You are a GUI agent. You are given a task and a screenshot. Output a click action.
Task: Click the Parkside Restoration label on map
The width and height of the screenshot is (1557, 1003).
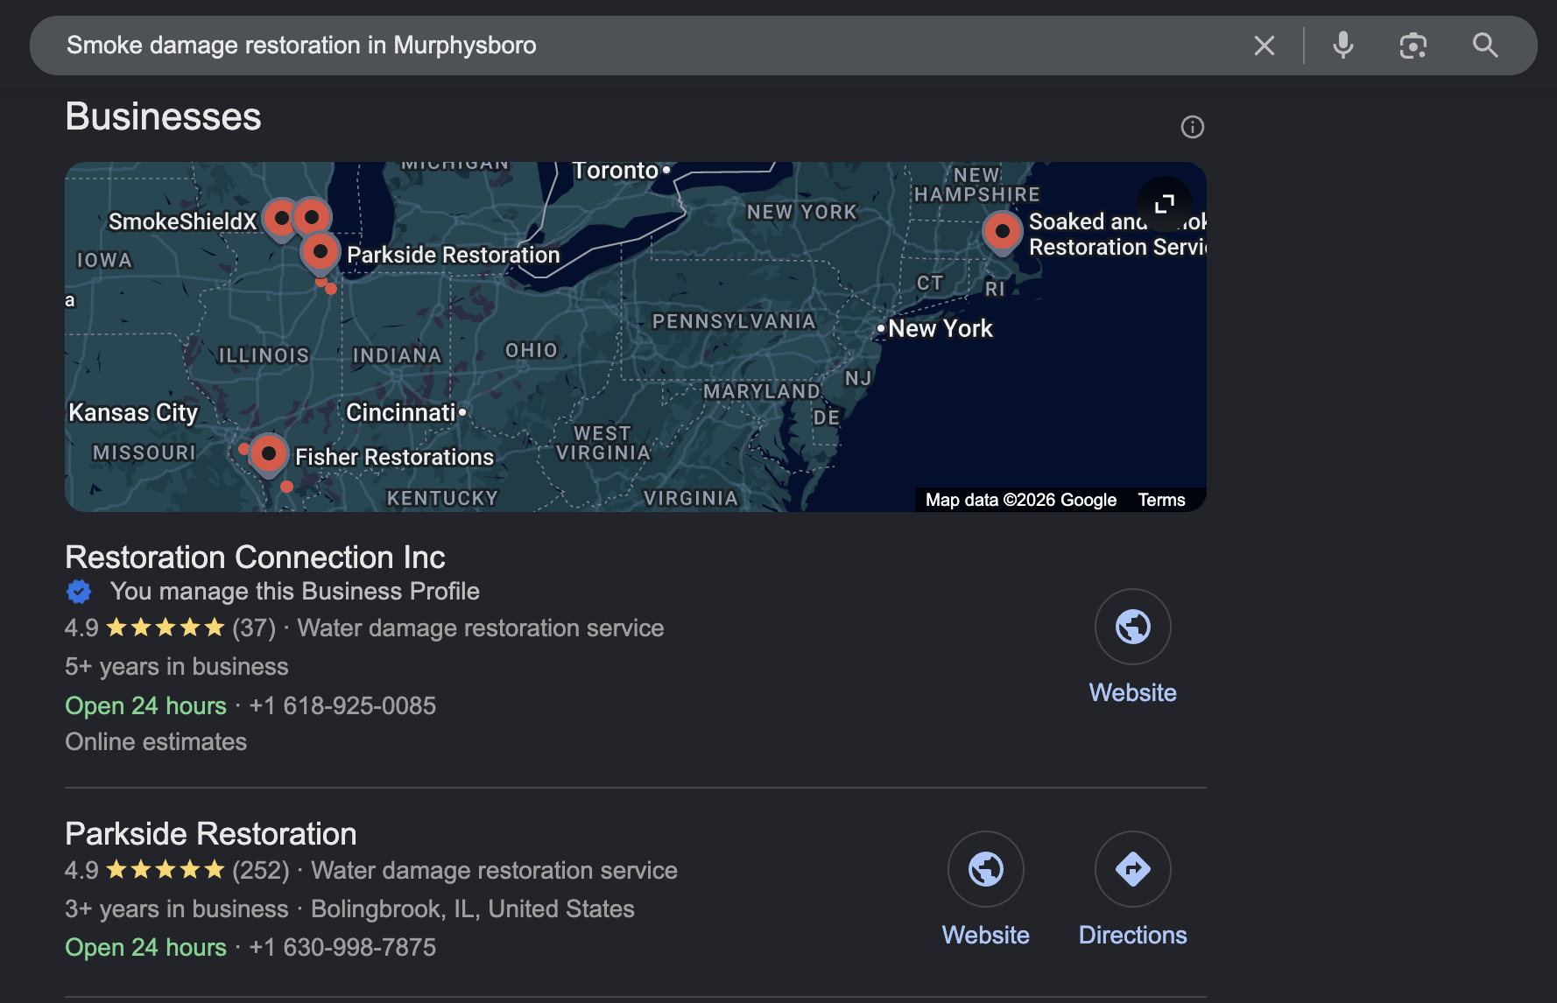[x=453, y=255]
